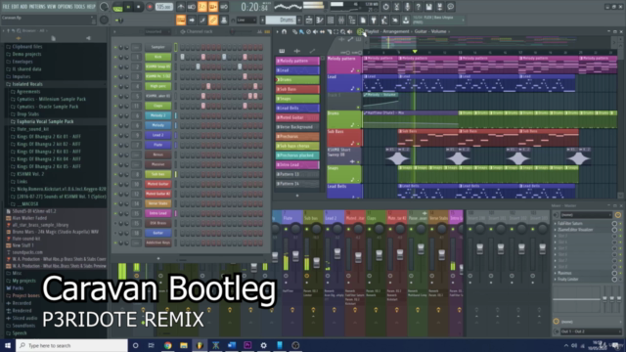Open the piano roll shortcut icon
This screenshot has width=626, height=352.
(x=320, y=20)
